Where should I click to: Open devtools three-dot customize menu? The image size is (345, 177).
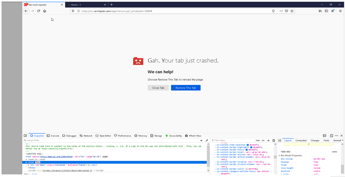tap(336, 136)
